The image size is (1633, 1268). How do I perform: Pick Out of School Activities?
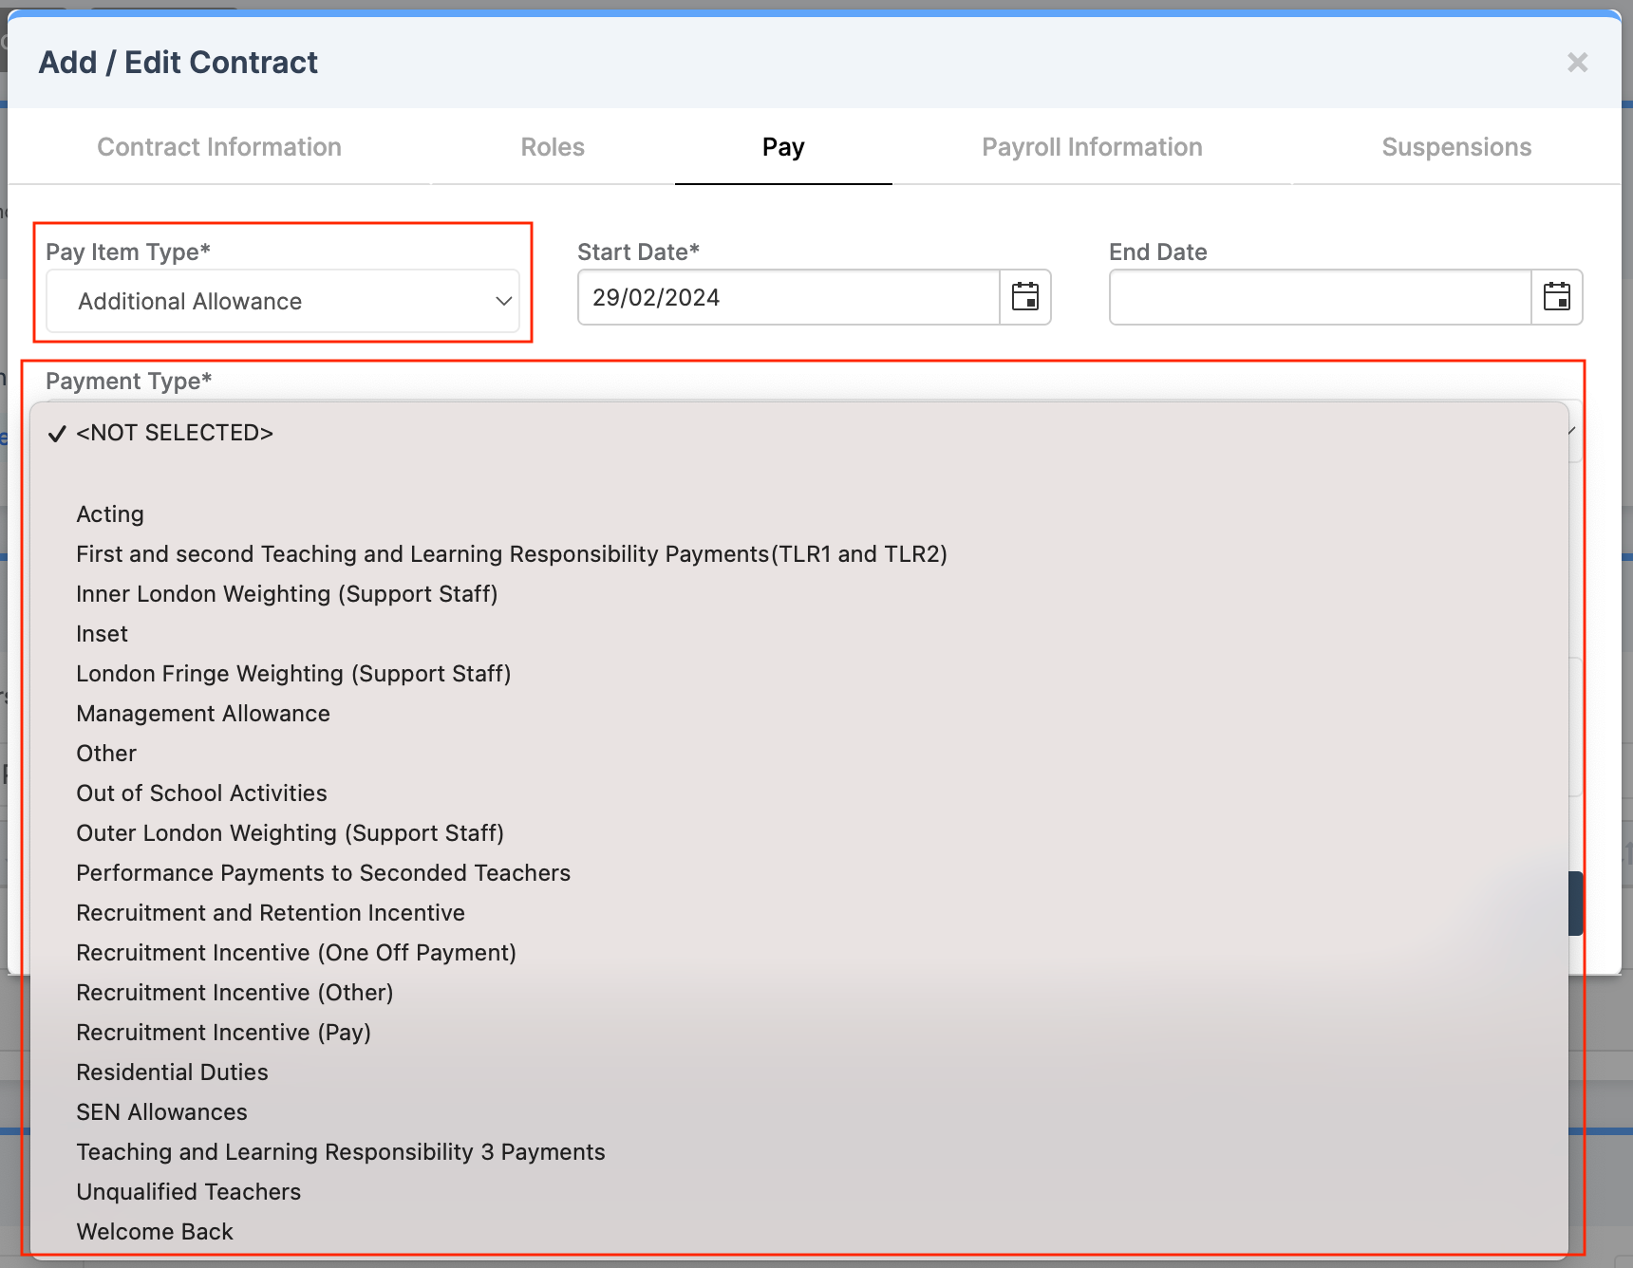(201, 793)
